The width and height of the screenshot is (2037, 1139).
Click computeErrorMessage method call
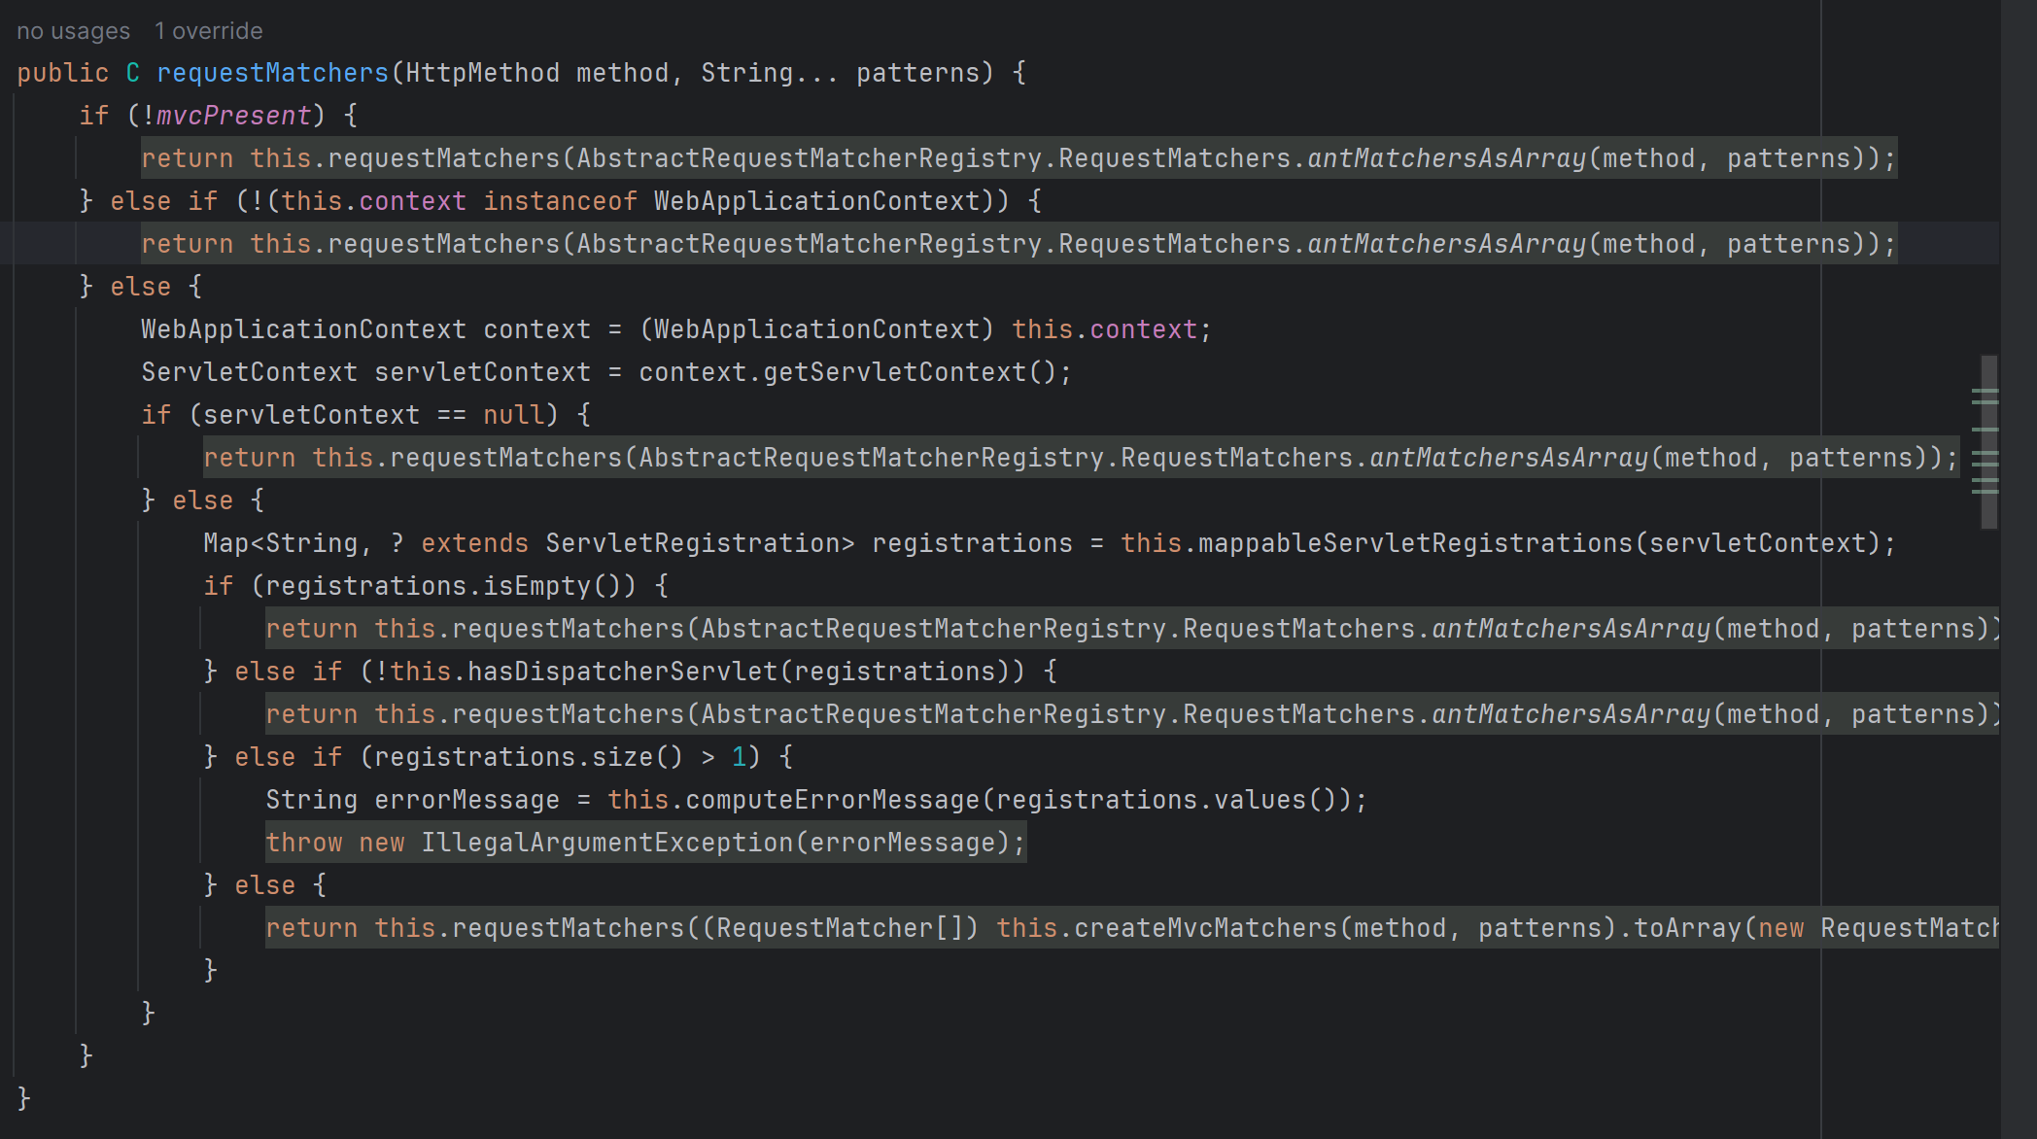point(833,800)
